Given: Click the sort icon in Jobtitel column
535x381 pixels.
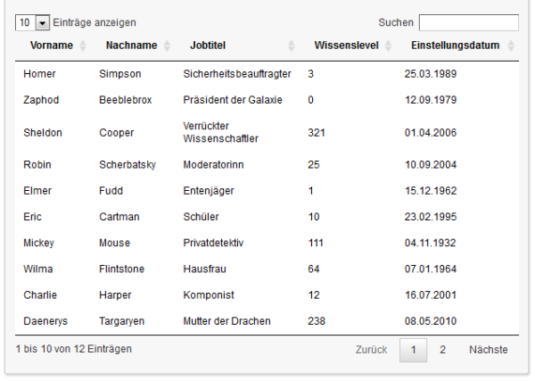Looking at the screenshot, I should point(291,46).
